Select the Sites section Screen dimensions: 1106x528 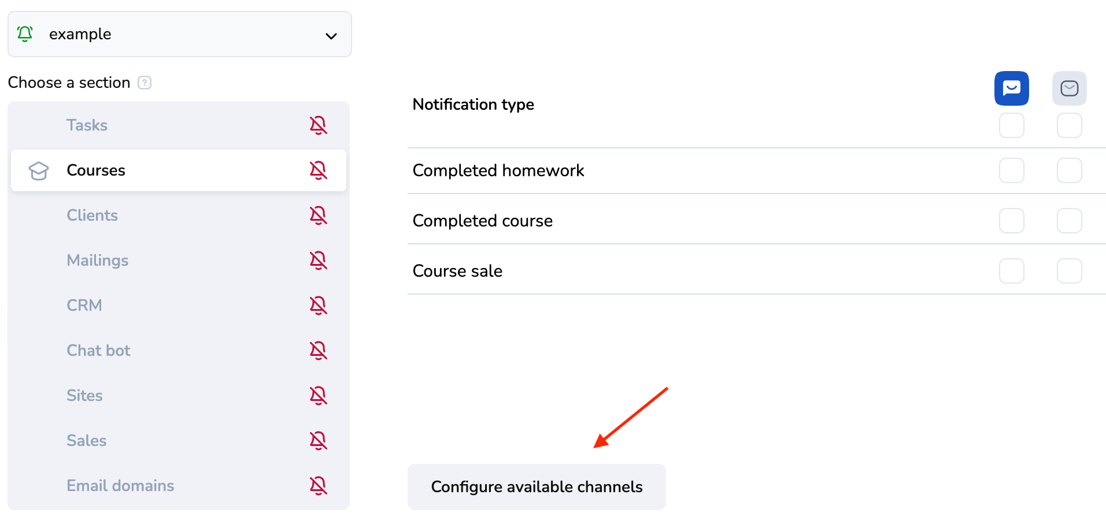[84, 396]
